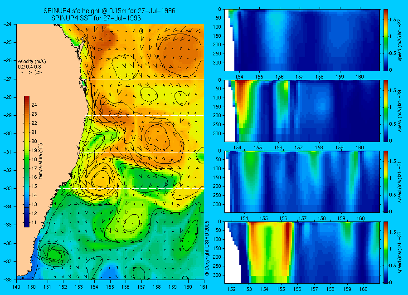408x295 pixels.
Task: Click the white dashed section line at latitude -29
Action: tap(145, 115)
